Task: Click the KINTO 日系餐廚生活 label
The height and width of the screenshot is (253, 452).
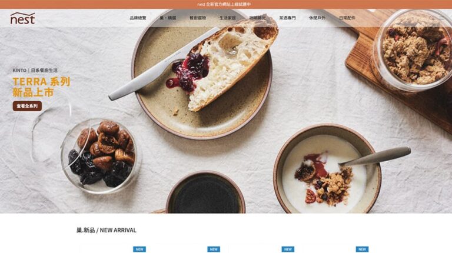Action: click(x=35, y=70)
